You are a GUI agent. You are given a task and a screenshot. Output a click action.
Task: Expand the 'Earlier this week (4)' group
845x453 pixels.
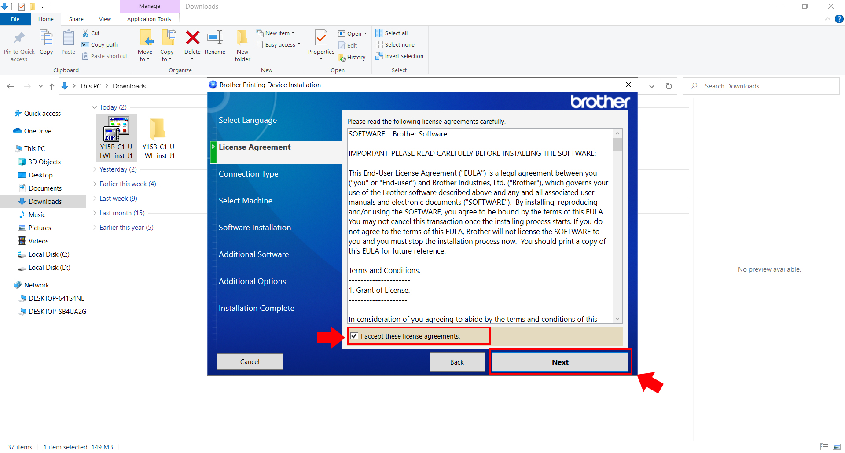click(94, 184)
